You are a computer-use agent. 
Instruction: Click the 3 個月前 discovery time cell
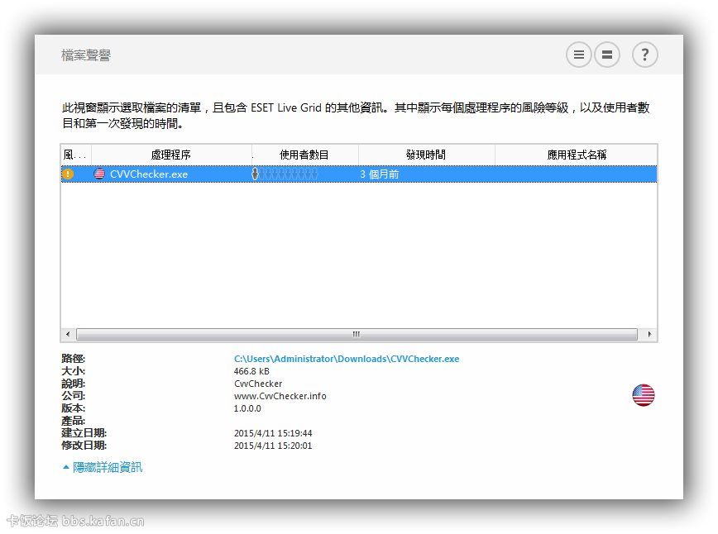[380, 174]
